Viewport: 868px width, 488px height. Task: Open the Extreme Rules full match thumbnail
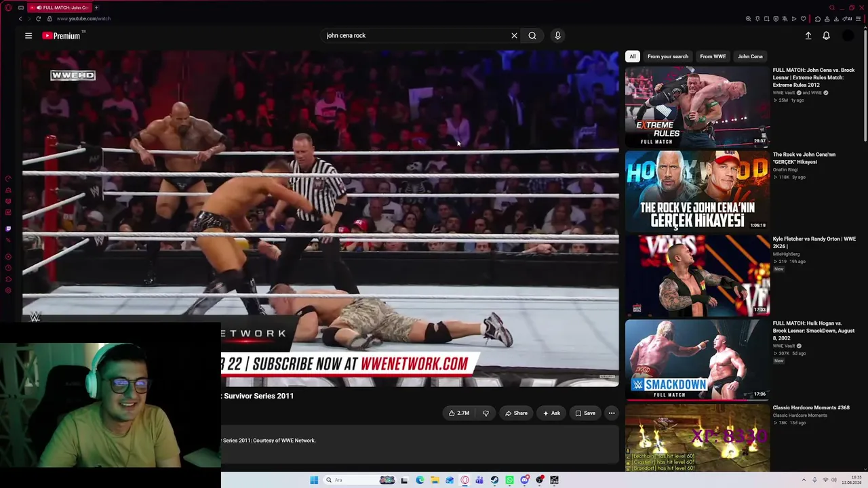pos(697,107)
